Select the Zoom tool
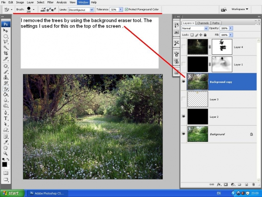Screen dimensions: 262x197 (x=6, y=154)
